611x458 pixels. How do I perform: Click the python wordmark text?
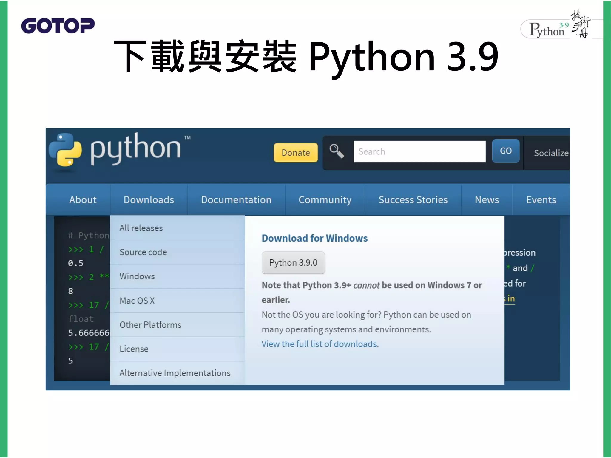tap(136, 148)
